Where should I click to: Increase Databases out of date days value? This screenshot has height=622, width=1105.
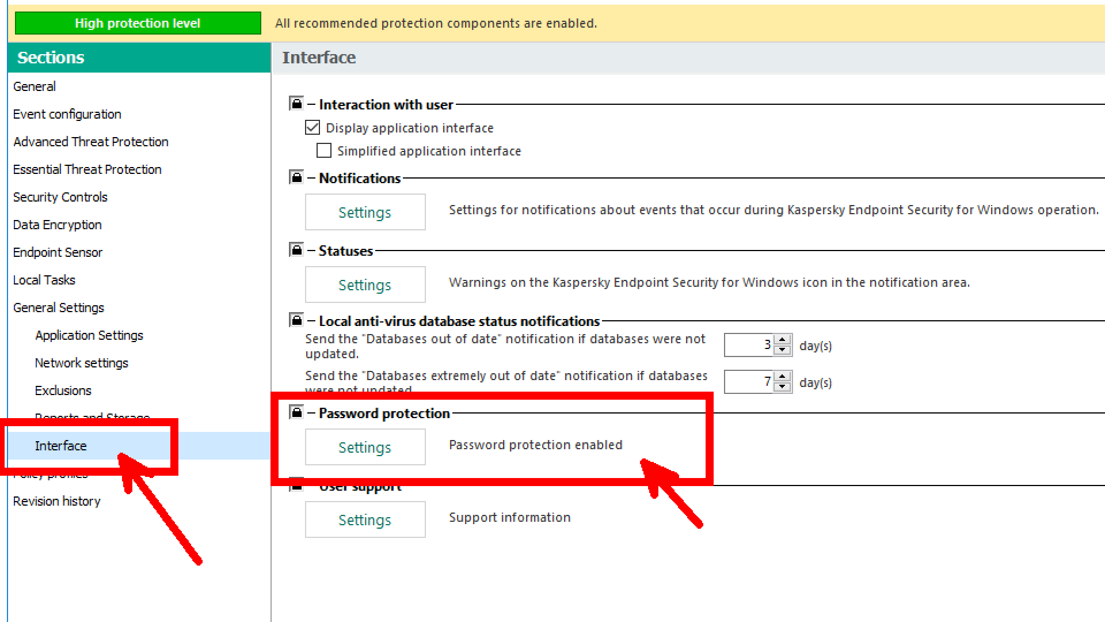782,340
